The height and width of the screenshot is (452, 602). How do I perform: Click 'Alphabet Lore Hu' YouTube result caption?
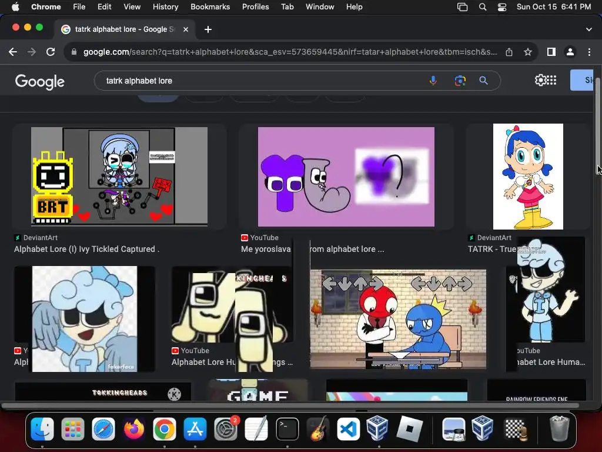click(x=203, y=362)
